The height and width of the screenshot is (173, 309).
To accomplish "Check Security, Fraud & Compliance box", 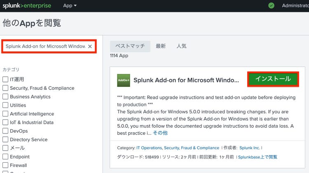I will [5, 88].
